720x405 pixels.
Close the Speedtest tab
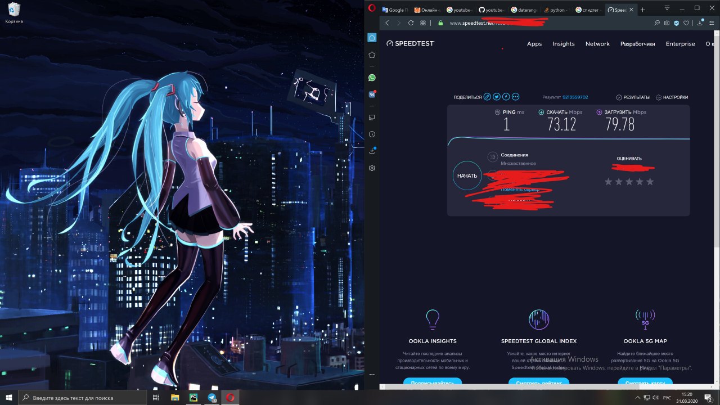click(631, 10)
